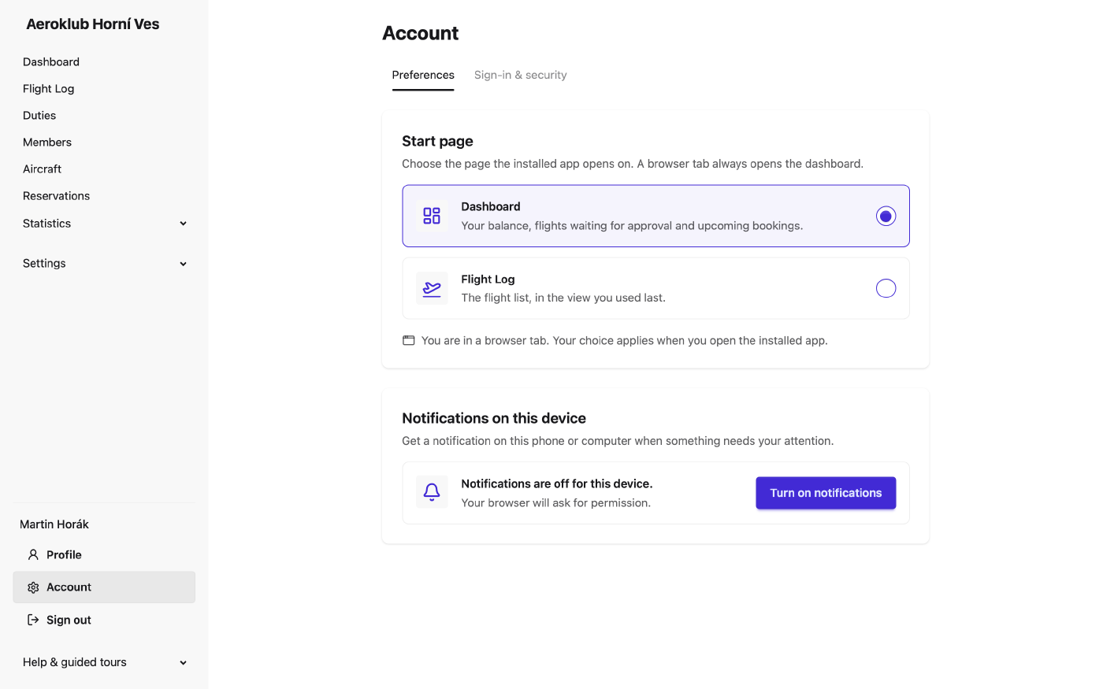Click the Account page heading
The image size is (1103, 689).
[x=421, y=33]
